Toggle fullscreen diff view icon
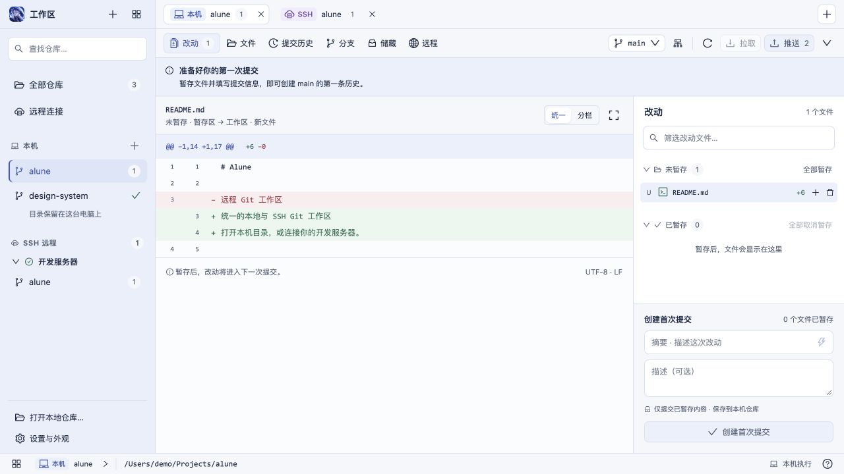This screenshot has height=474, width=844. (614, 115)
